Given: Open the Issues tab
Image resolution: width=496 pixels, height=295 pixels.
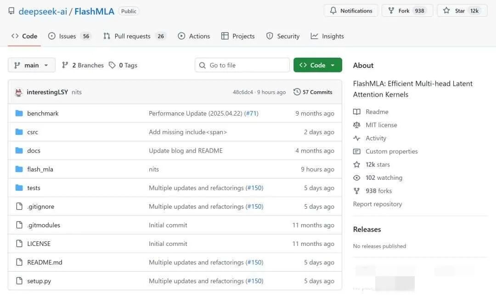Looking at the screenshot, I should pos(70,36).
